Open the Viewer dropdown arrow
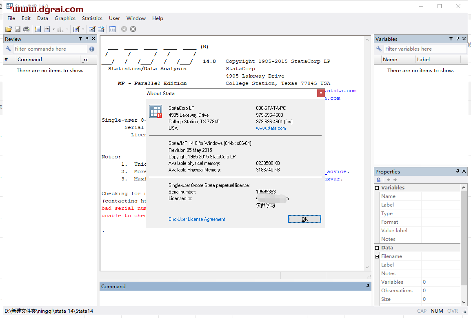This screenshot has height=318, width=471. pos(53,29)
